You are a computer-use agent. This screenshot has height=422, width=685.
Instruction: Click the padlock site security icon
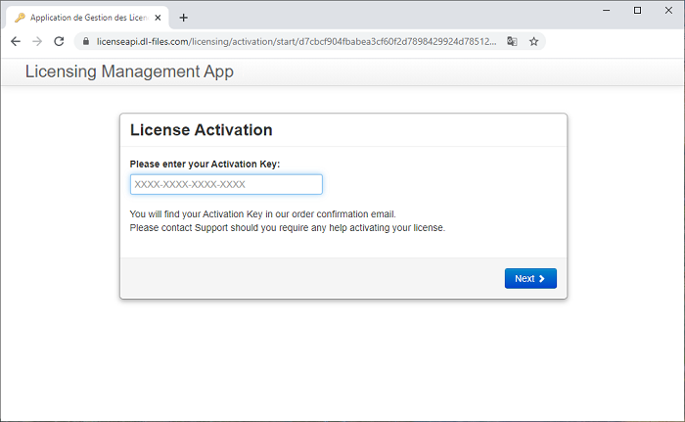pos(85,42)
